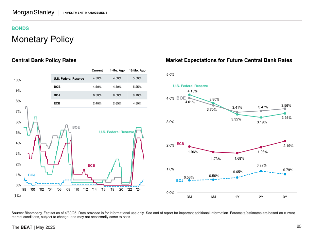Click the Central Bank Policy Rates heading
The image size is (314, 235).
[44, 60]
